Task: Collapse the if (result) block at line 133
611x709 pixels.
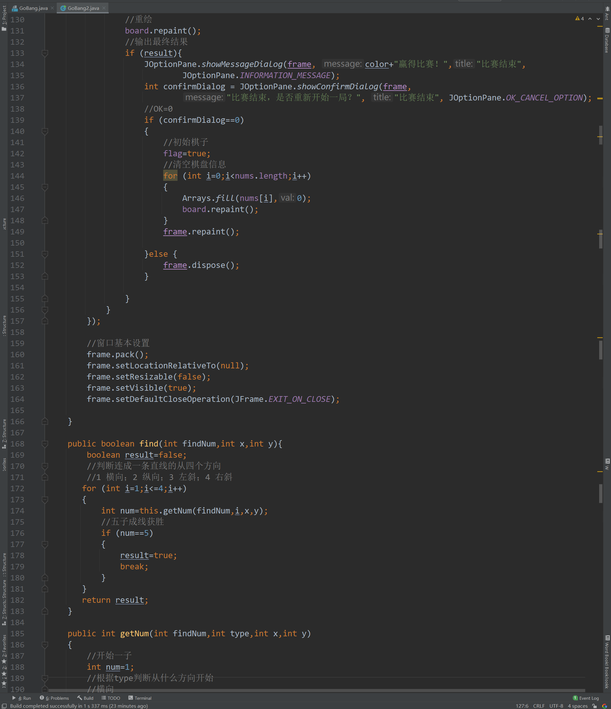Action: pyautogui.click(x=45, y=53)
